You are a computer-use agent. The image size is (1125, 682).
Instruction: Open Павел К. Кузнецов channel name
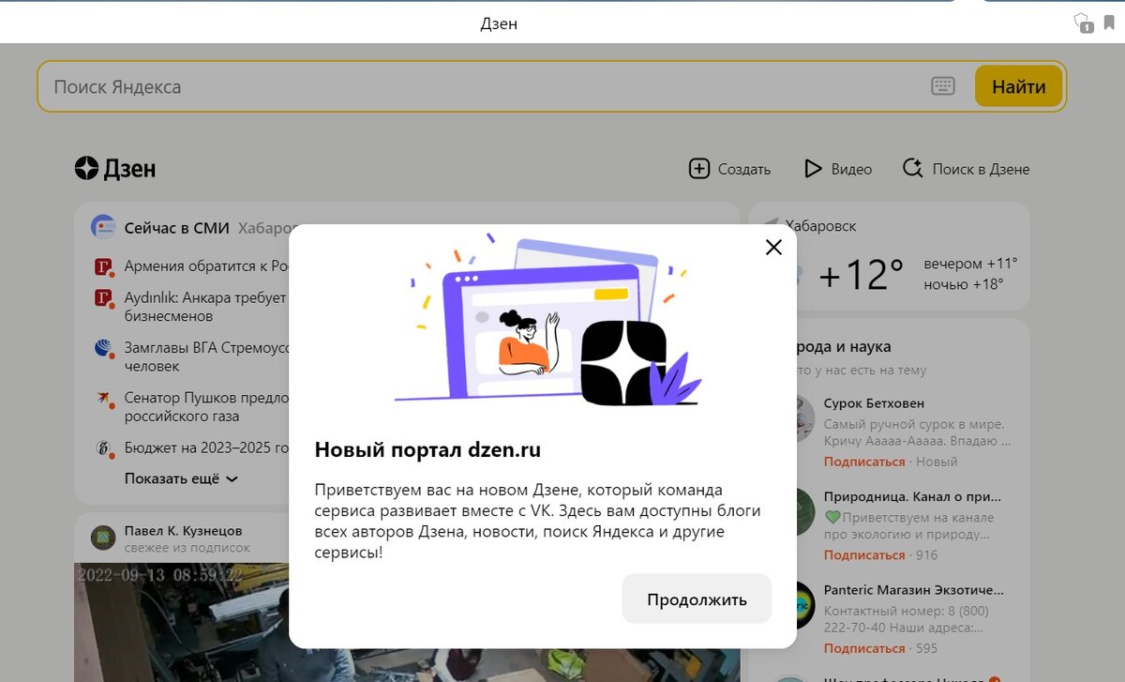coord(183,531)
